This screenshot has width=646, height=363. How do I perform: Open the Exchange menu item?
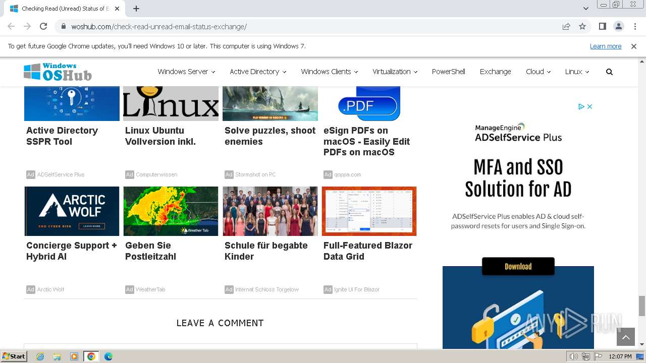(x=495, y=72)
